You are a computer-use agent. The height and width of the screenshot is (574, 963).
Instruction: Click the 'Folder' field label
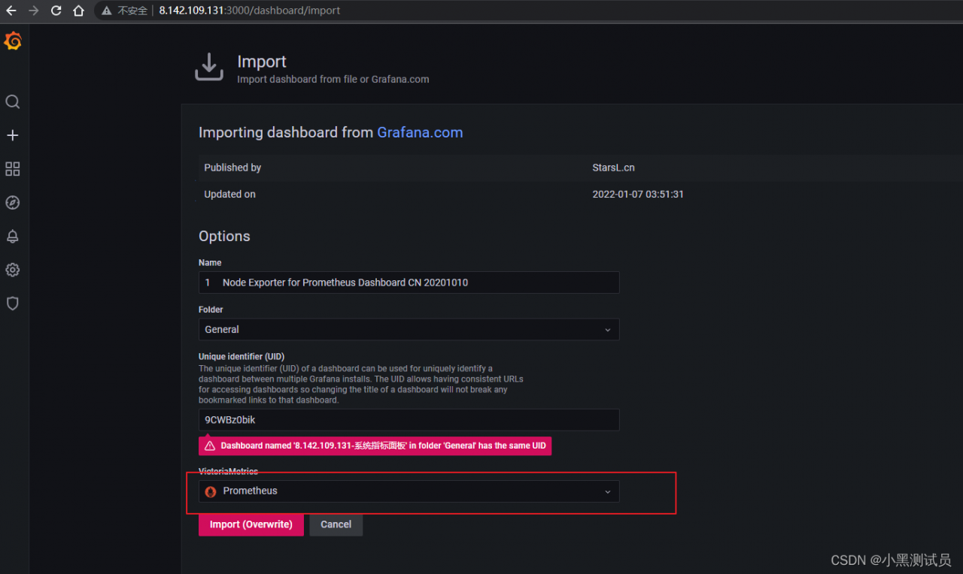[211, 310]
